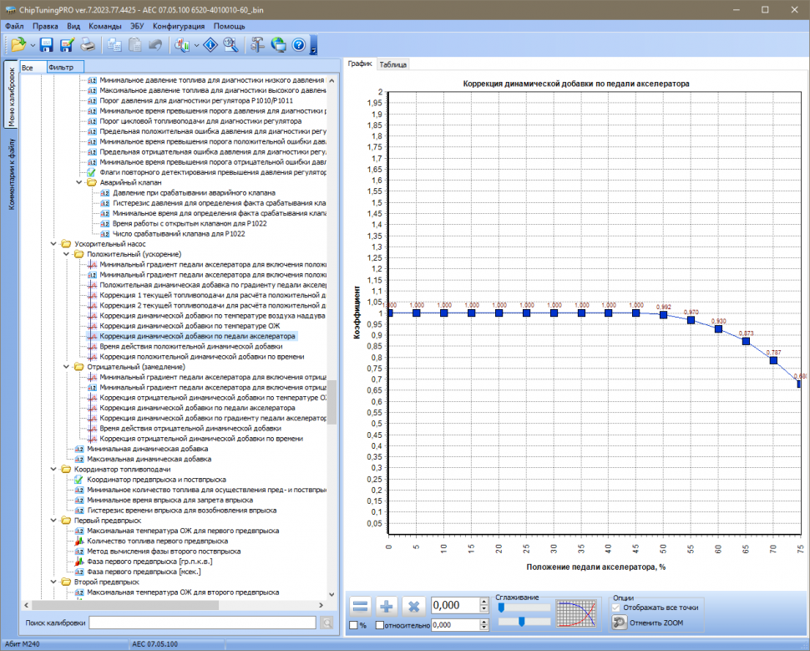Screen dimensions: 810x651
Task: Click the hammer settings tool icon
Action: coord(258,45)
